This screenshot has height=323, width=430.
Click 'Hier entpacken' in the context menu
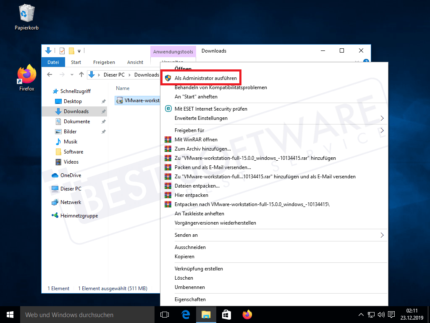[191, 195]
